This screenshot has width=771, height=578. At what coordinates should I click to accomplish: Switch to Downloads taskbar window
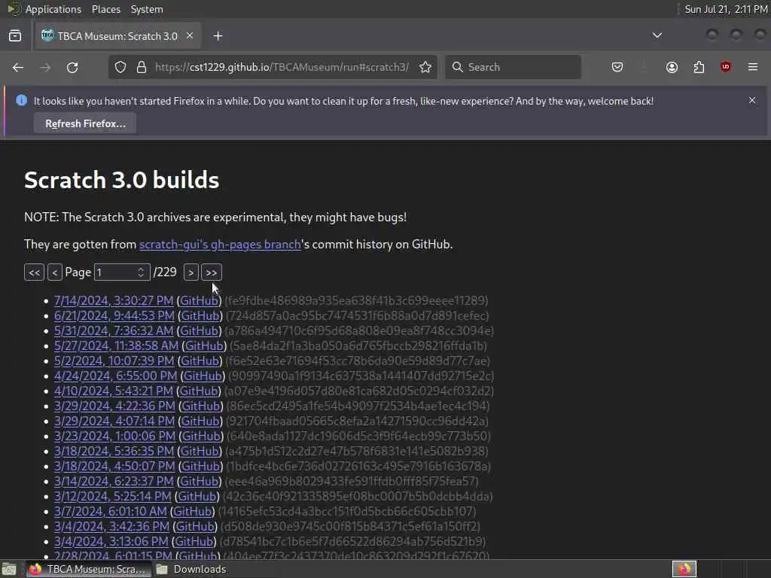(191, 569)
